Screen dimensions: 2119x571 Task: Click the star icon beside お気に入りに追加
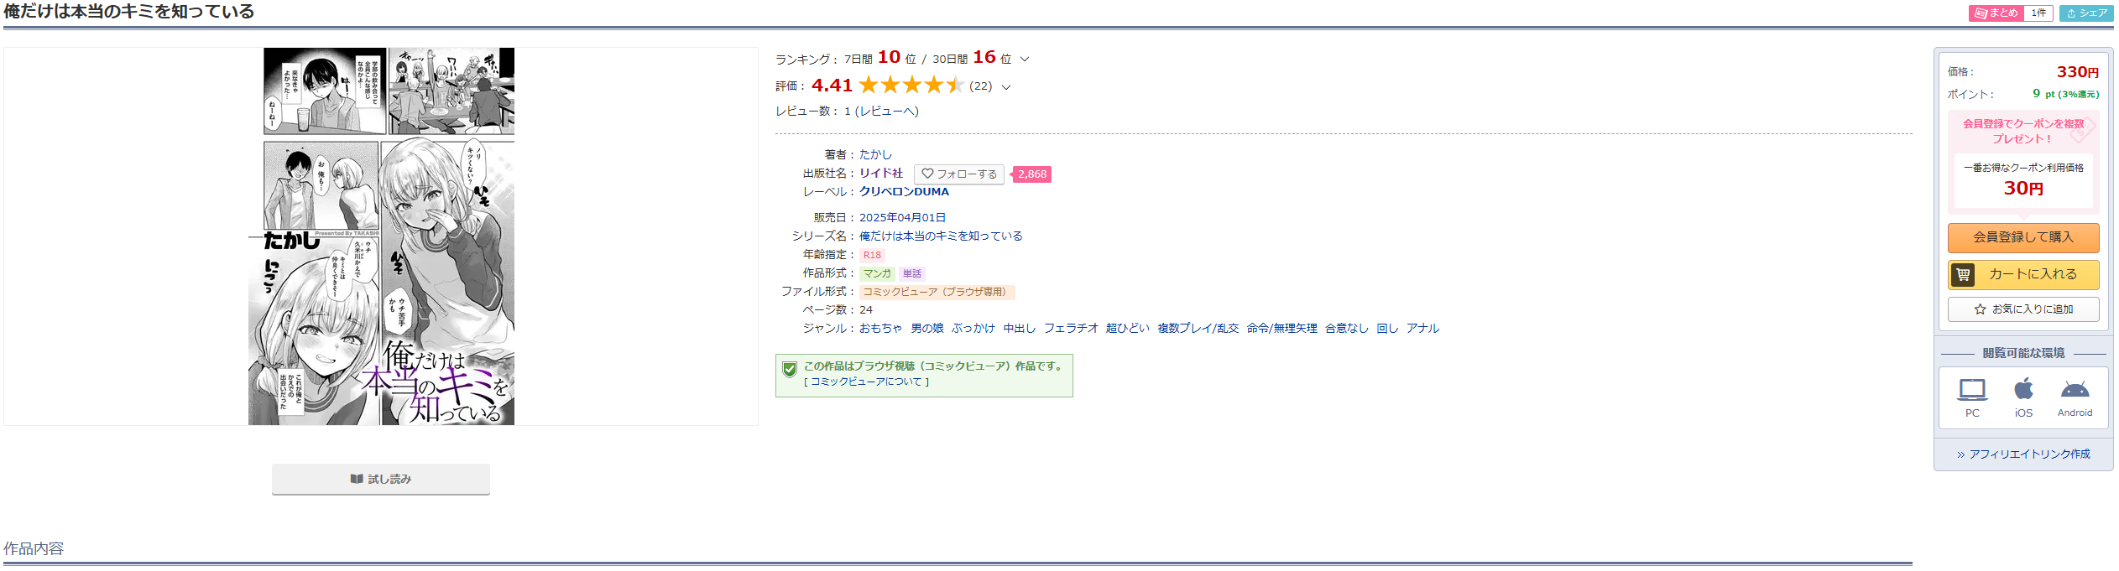1981,309
